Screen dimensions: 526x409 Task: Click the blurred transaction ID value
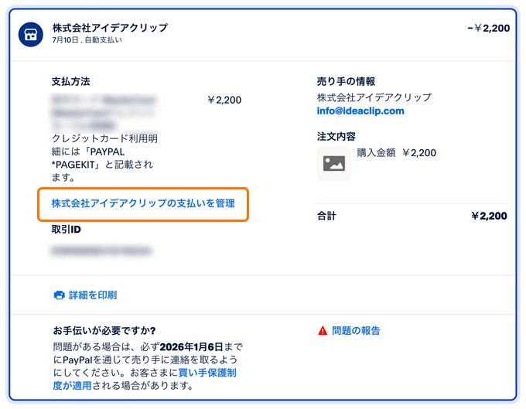[101, 251]
